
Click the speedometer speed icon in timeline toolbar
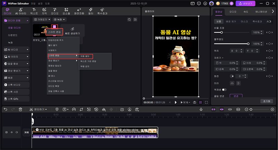tap(74, 110)
